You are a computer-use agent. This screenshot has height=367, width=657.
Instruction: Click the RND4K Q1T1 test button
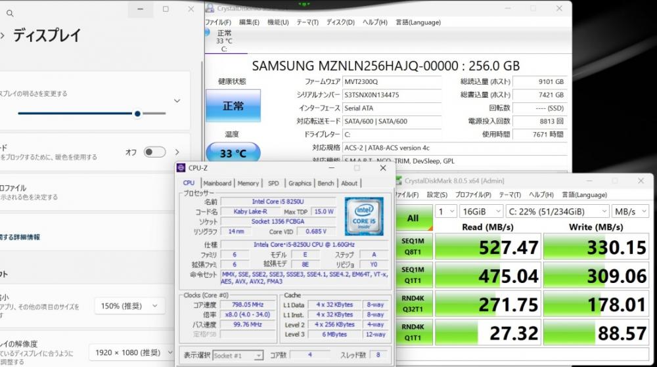[413, 332]
